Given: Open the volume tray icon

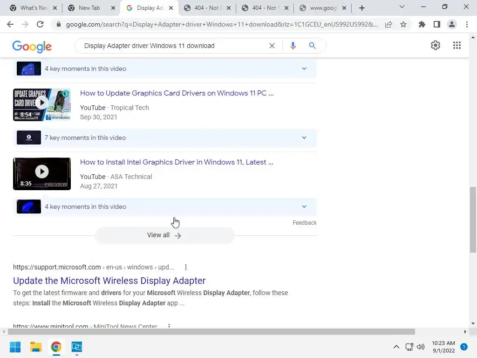Looking at the screenshot, I should pyautogui.click(x=421, y=347).
